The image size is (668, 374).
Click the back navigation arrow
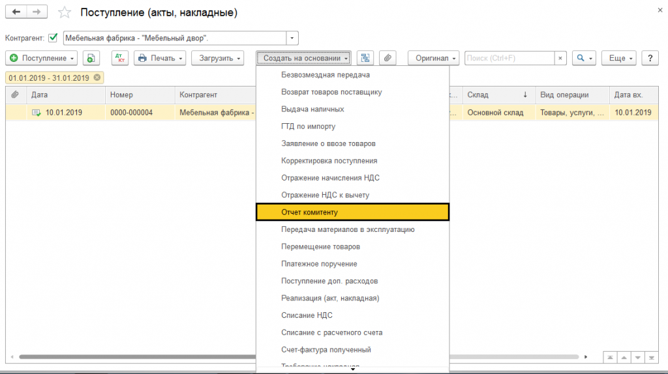16,12
